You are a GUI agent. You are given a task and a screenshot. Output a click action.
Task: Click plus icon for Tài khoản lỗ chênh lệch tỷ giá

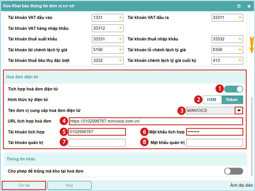pyautogui.click(x=240, y=50)
